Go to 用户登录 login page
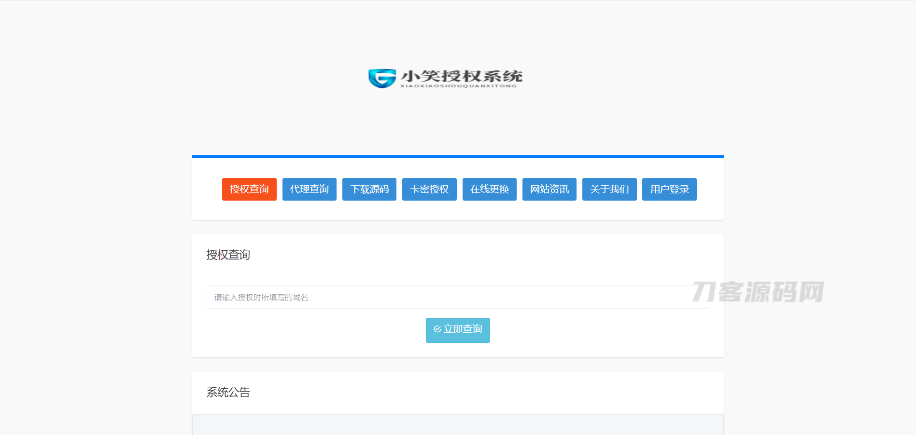916x435 pixels. click(669, 189)
